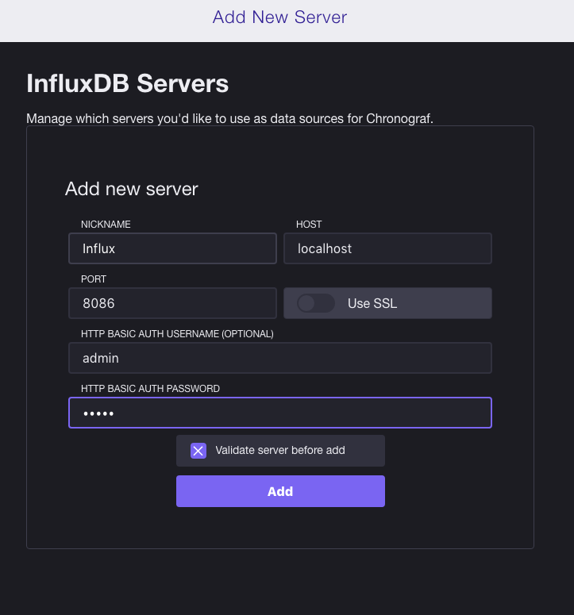Click the InfluxDB Servers heading
The image size is (574, 615).
pyautogui.click(x=128, y=83)
